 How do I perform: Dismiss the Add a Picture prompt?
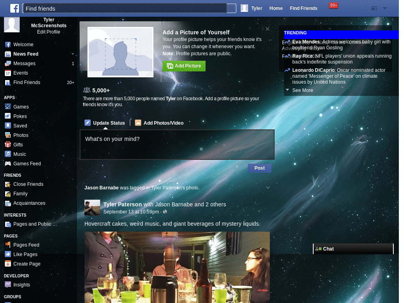267,29
